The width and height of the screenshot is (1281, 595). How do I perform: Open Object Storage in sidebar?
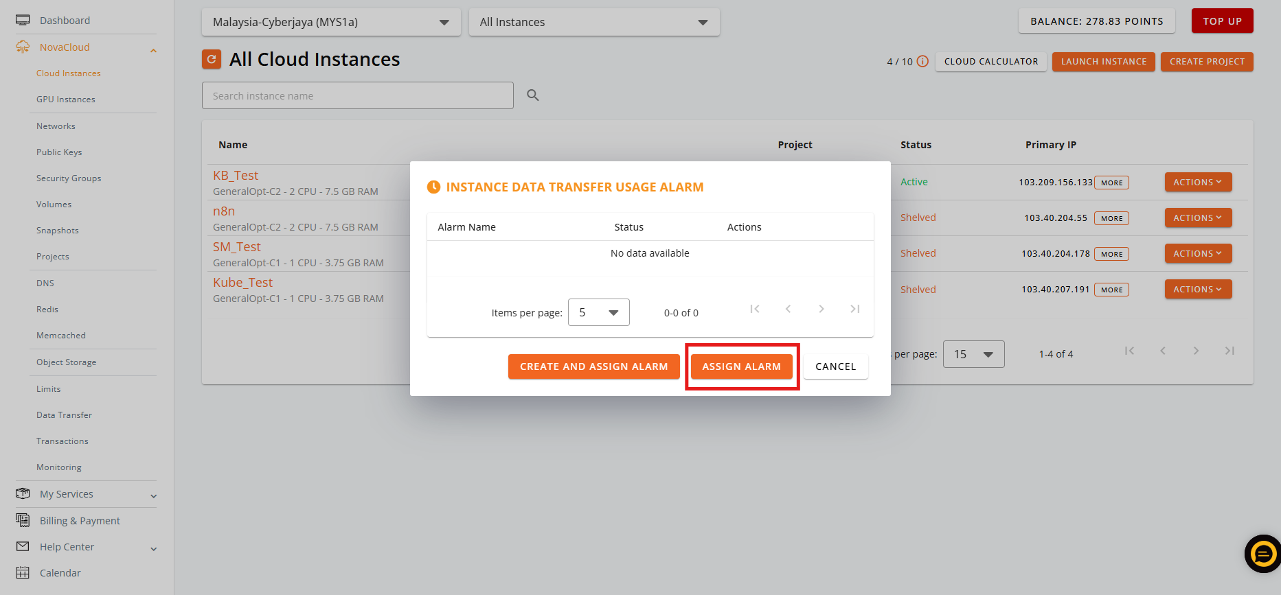tap(67, 362)
